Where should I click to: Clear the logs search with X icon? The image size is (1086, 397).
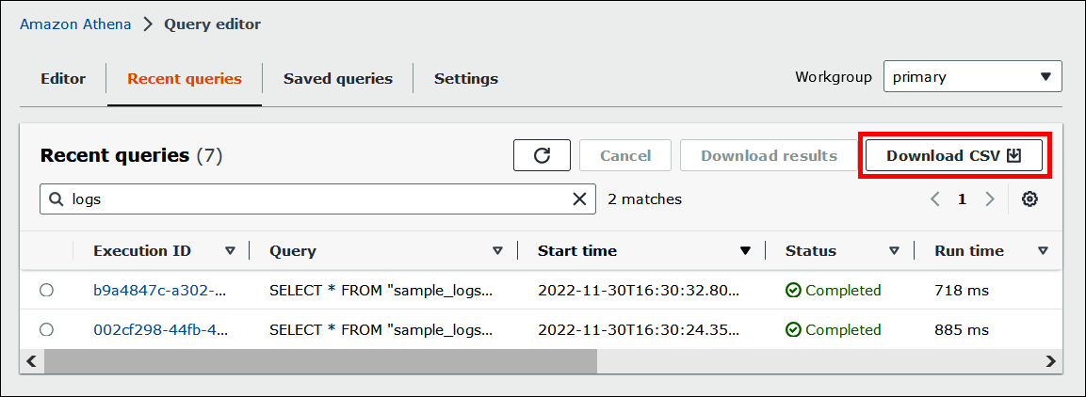tap(580, 199)
